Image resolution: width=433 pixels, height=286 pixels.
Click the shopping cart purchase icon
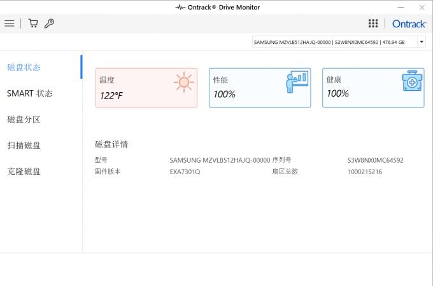[x=33, y=24]
